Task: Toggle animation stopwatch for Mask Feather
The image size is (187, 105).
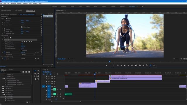Action: [6, 44]
